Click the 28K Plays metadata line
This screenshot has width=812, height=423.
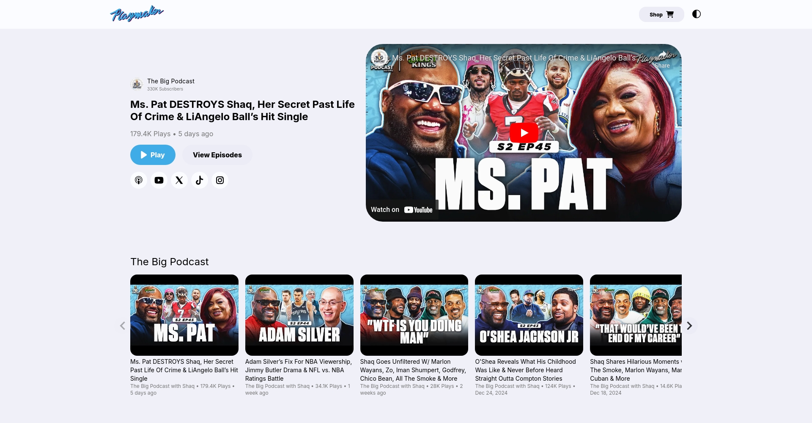pyautogui.click(x=411, y=390)
